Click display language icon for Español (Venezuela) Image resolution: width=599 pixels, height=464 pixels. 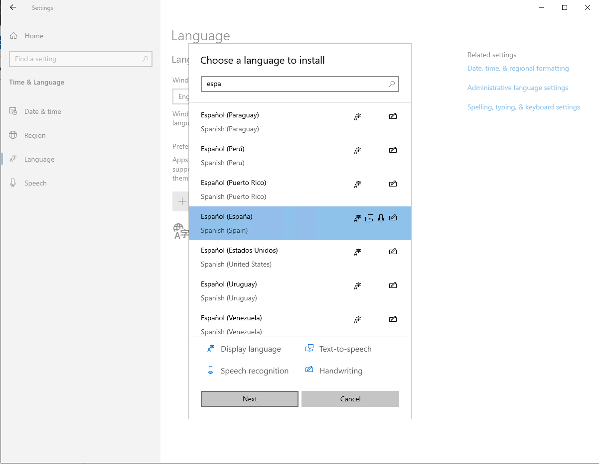coord(357,320)
